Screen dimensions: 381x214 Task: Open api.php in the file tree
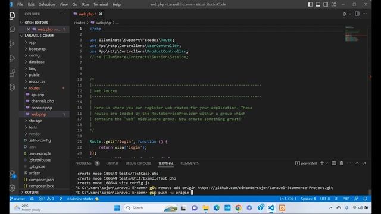point(38,95)
